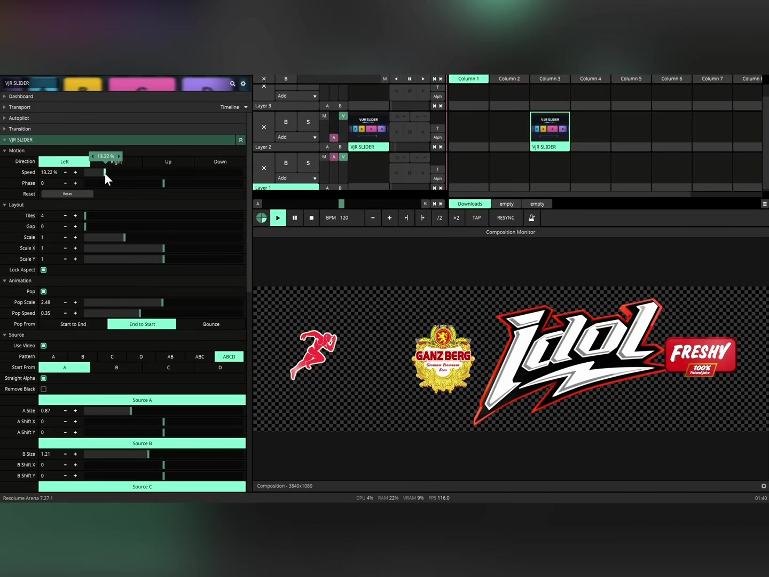Toggle the Pop checkbox
The image size is (769, 577).
coord(44,292)
